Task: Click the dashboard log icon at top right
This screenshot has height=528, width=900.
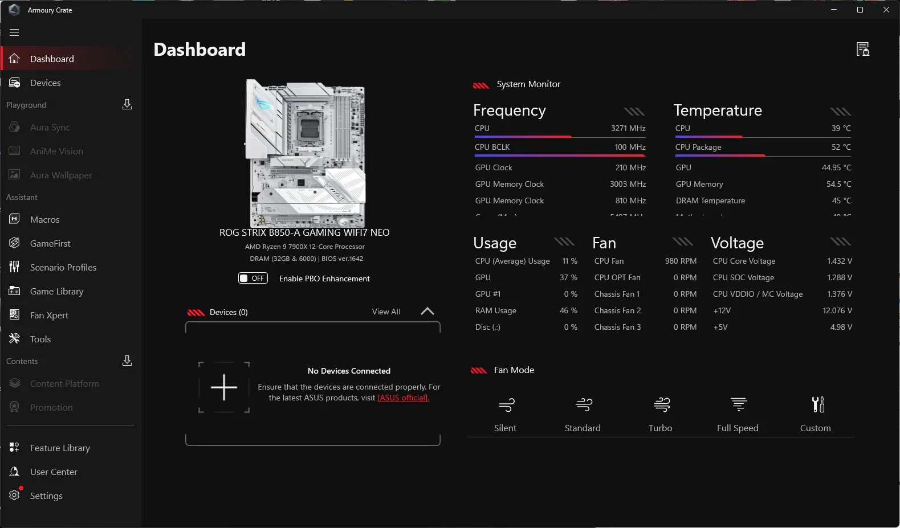Action: click(862, 50)
